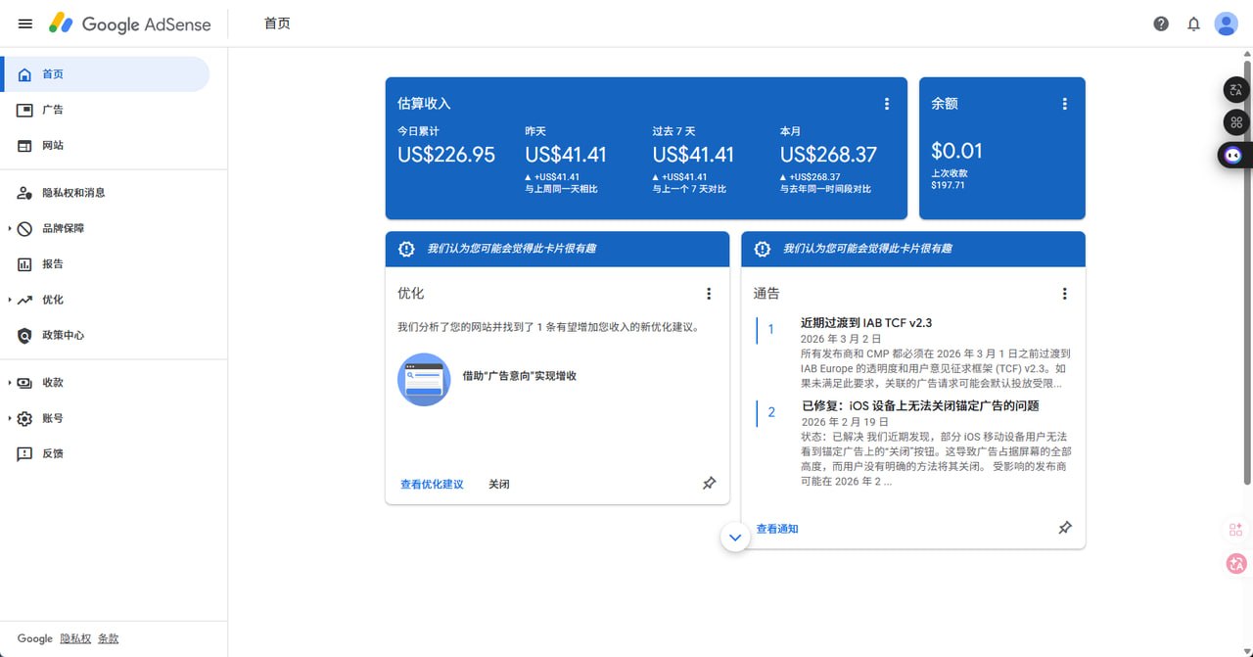Expand the 账号 sidebar arrow
Image resolution: width=1253 pixels, height=657 pixels.
pos(9,418)
